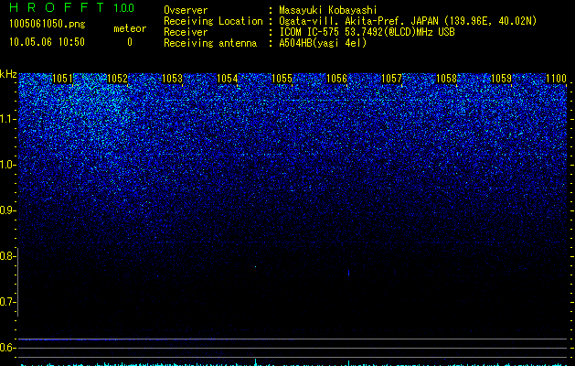Viewport: 575px width, 366px height.
Task: Click the 0.9 frequency axis label
Action: point(8,210)
